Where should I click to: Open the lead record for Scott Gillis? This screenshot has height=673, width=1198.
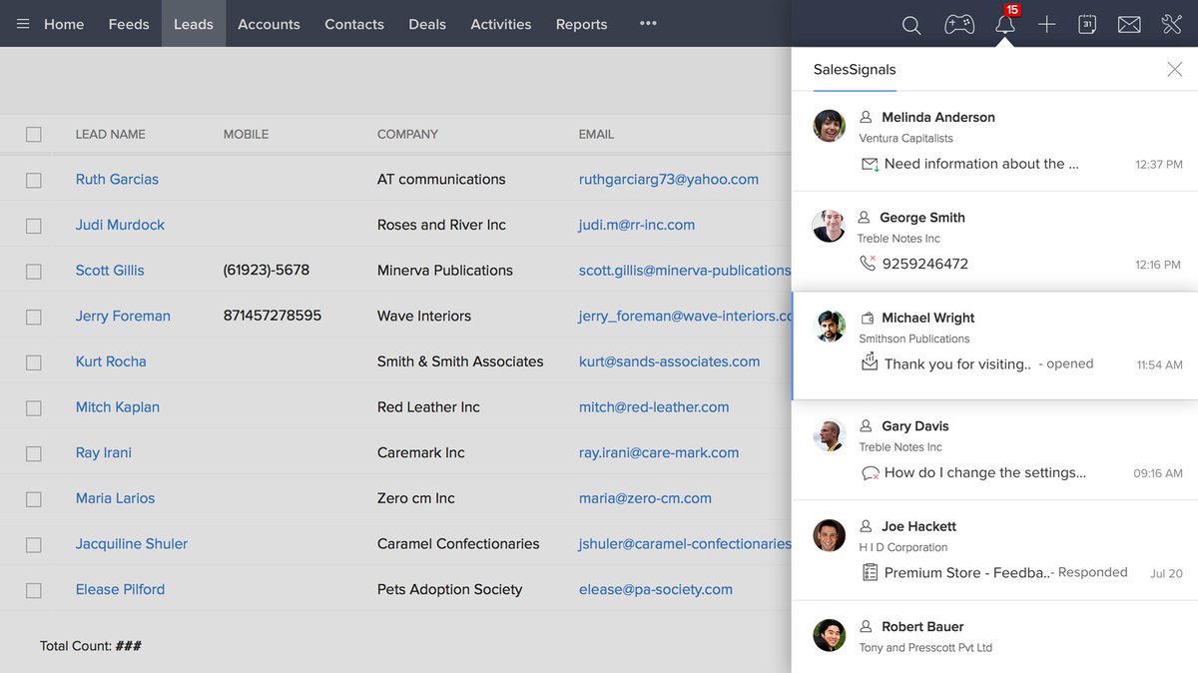(110, 270)
